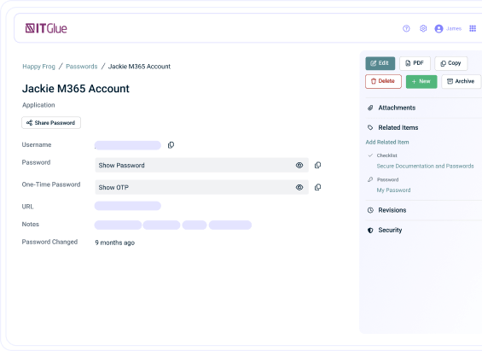Open the settings gear icon
The height and width of the screenshot is (351, 482).
(x=423, y=28)
